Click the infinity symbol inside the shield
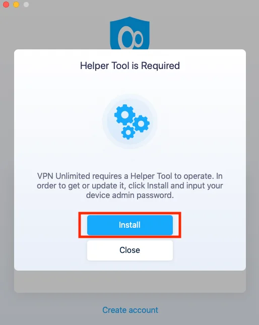This screenshot has height=325, width=259. [x=131, y=39]
